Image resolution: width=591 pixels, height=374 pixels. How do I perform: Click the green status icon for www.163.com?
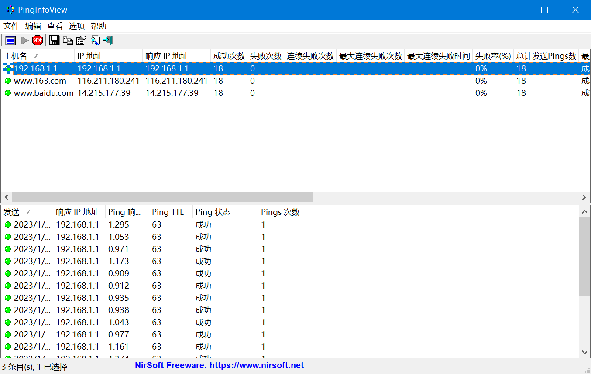pos(8,81)
